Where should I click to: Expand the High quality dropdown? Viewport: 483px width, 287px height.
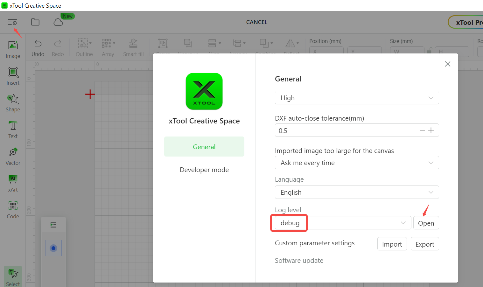point(357,98)
